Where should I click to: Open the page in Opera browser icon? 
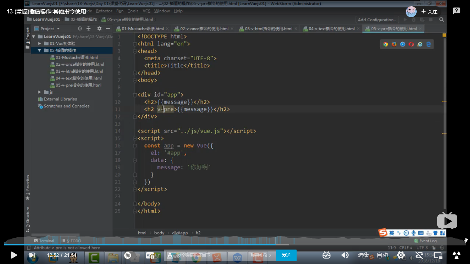(x=411, y=44)
